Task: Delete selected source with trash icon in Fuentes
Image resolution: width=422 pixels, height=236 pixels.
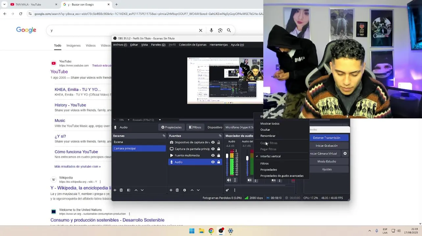Action: point(177,190)
